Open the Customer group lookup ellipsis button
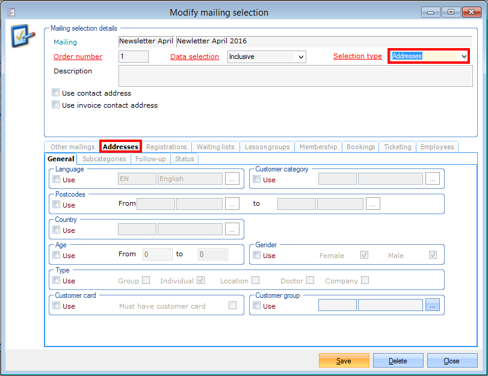The height and width of the screenshot is (376, 488). [433, 305]
